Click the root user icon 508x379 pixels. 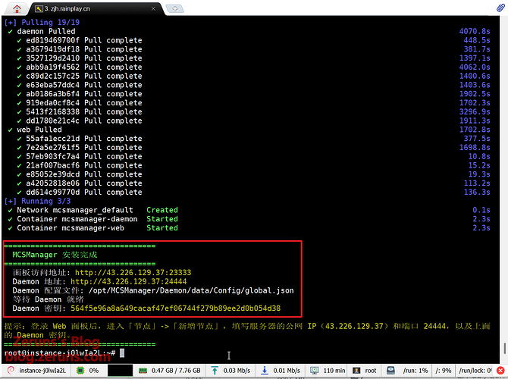(x=356, y=370)
